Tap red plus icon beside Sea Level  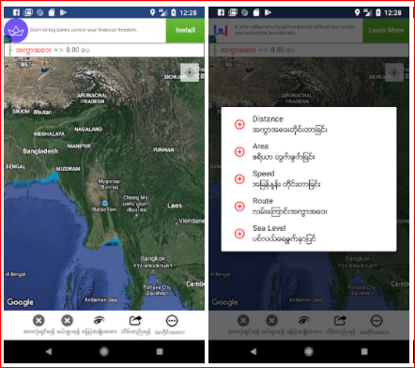(x=239, y=234)
